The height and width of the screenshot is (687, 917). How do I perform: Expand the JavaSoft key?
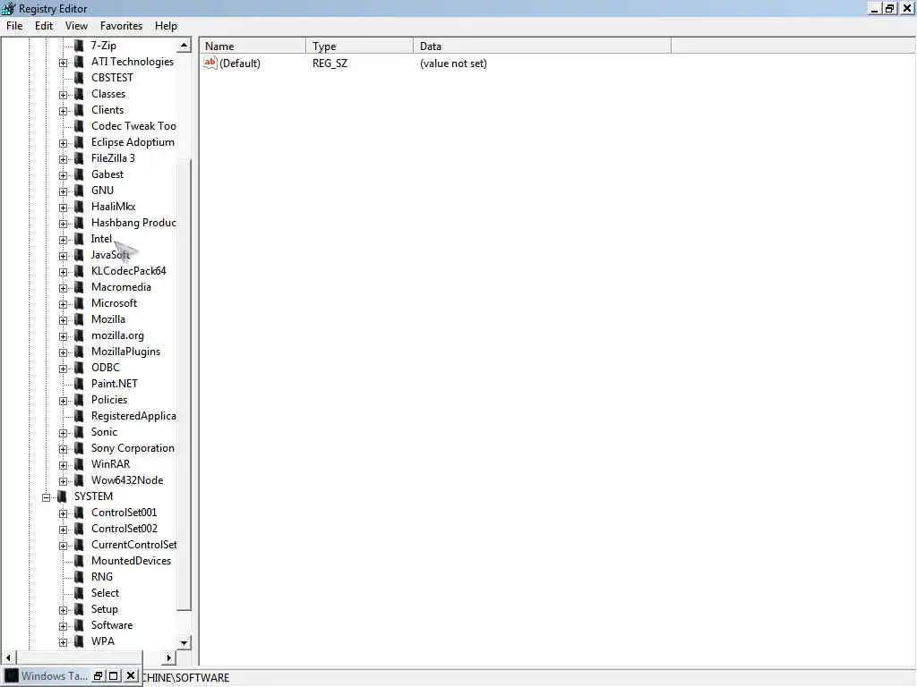pyautogui.click(x=64, y=256)
